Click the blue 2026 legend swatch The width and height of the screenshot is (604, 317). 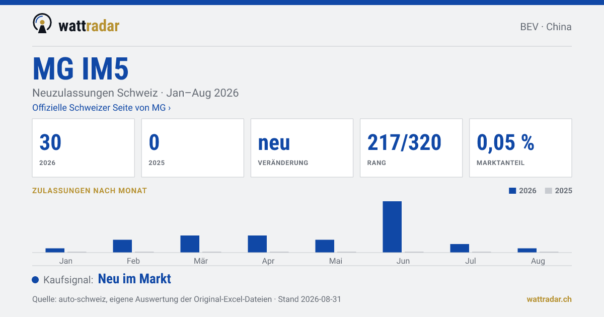pos(512,191)
